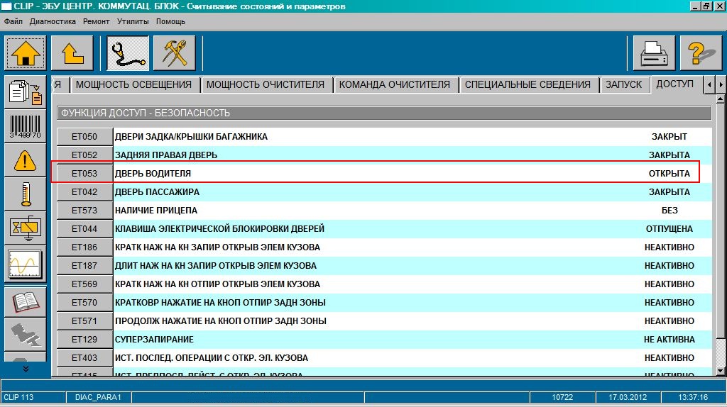Click scrollbar up arrow
Viewport: 727px width, 407px height.
721,99
